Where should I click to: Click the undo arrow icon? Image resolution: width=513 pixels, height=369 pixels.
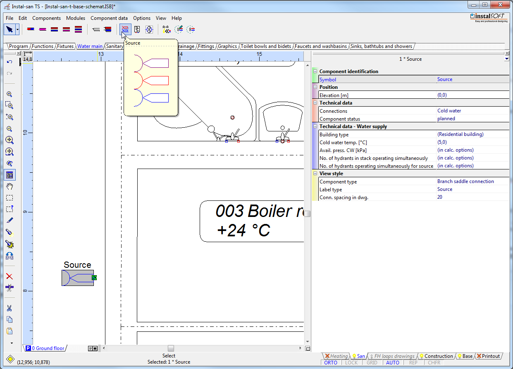(x=10, y=62)
